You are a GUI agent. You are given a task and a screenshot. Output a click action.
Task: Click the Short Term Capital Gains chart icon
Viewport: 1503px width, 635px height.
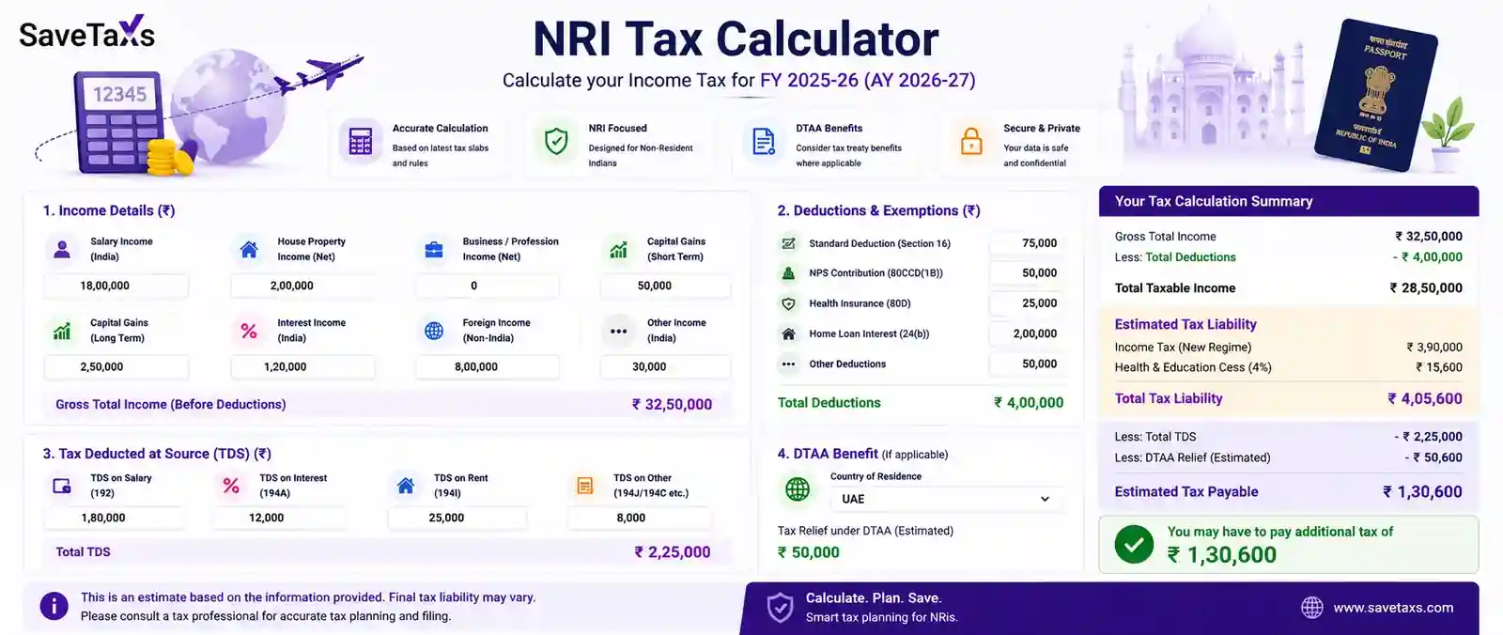point(618,249)
